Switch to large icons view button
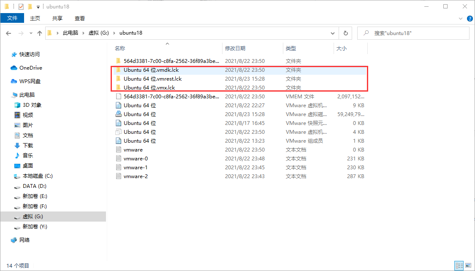This screenshot has width=475, height=271. (468, 266)
